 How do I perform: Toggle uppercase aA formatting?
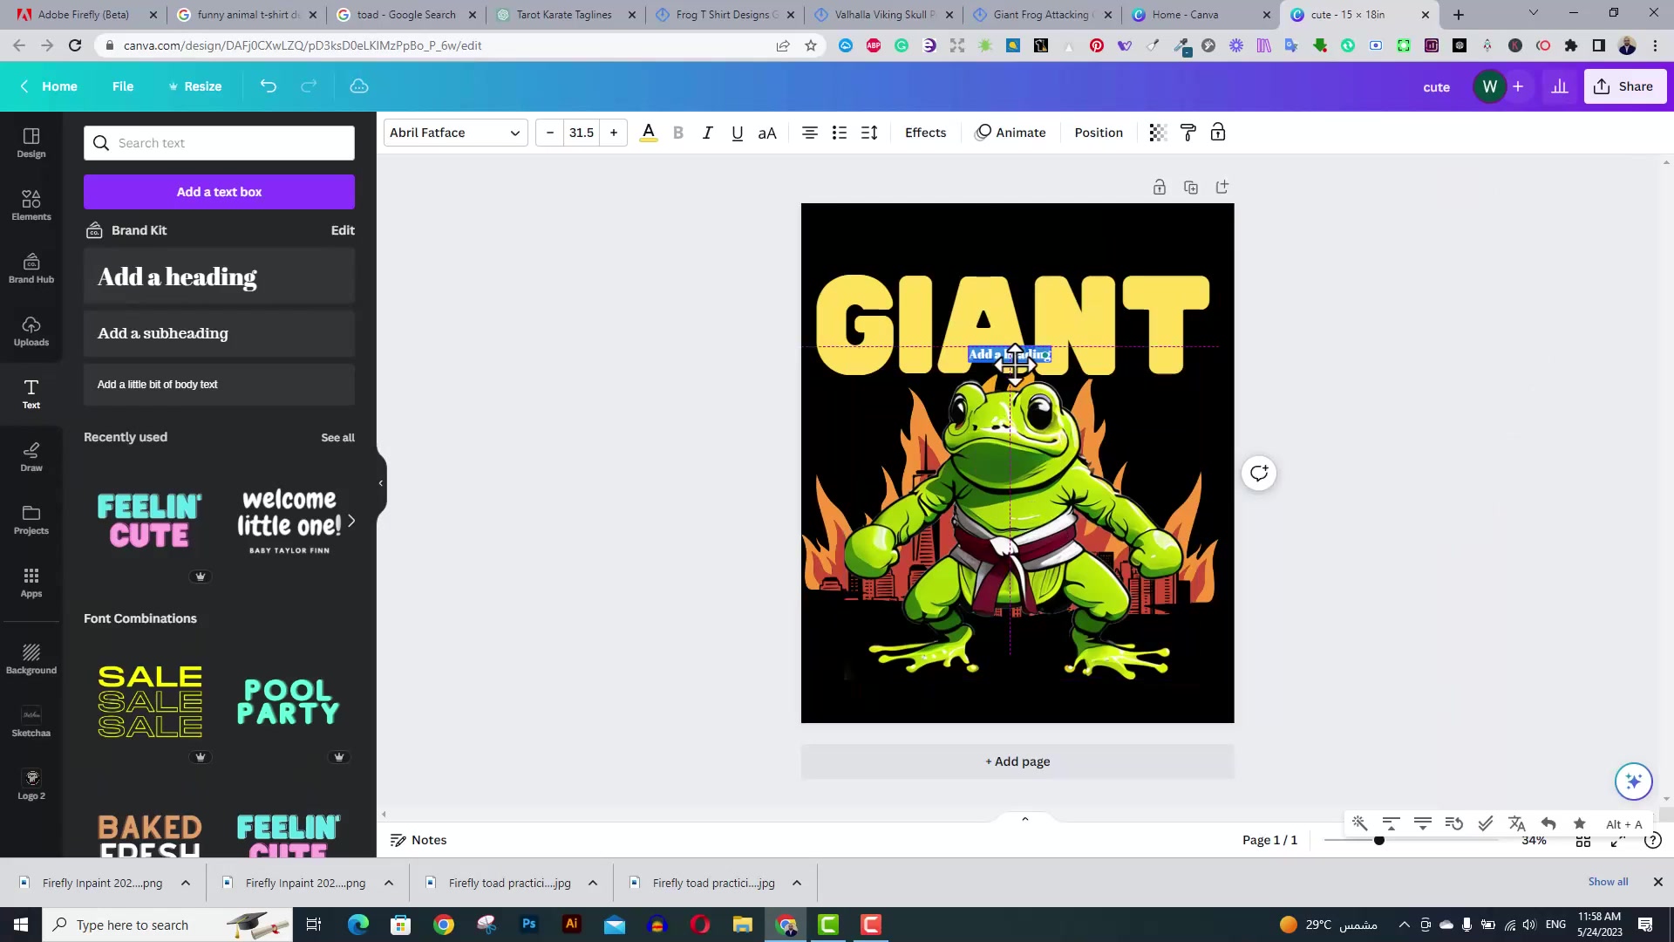(767, 133)
